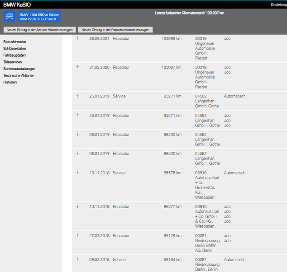The height and width of the screenshot is (272, 287).
Task: Click Job in the 28.09.2021 Reparatur row
Action: click(227, 39)
